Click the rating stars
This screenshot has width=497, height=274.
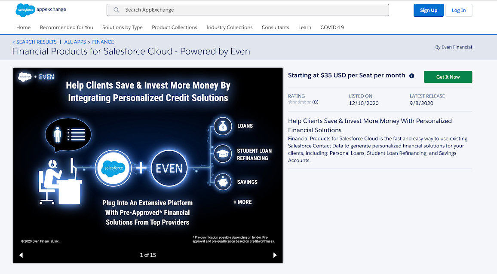(299, 102)
